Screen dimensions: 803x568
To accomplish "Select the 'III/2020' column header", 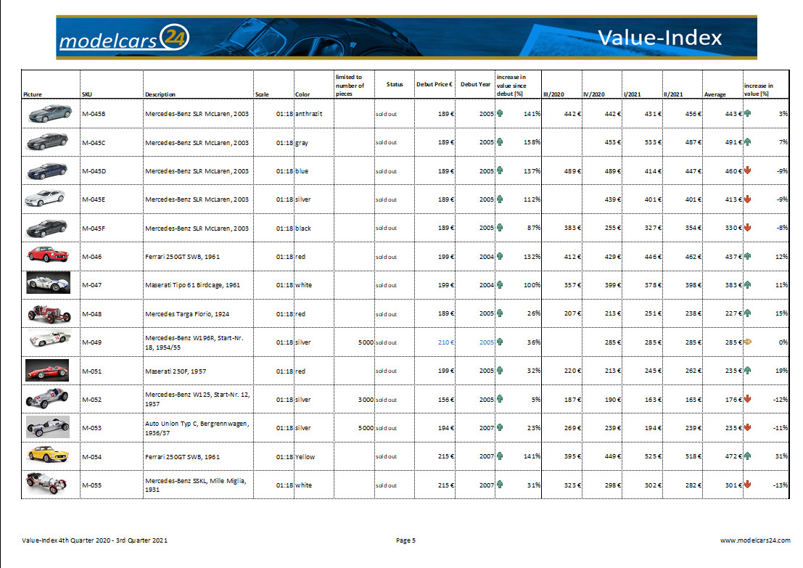I will [553, 95].
